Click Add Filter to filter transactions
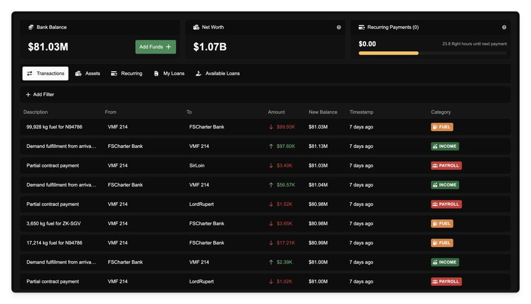 tap(40, 94)
